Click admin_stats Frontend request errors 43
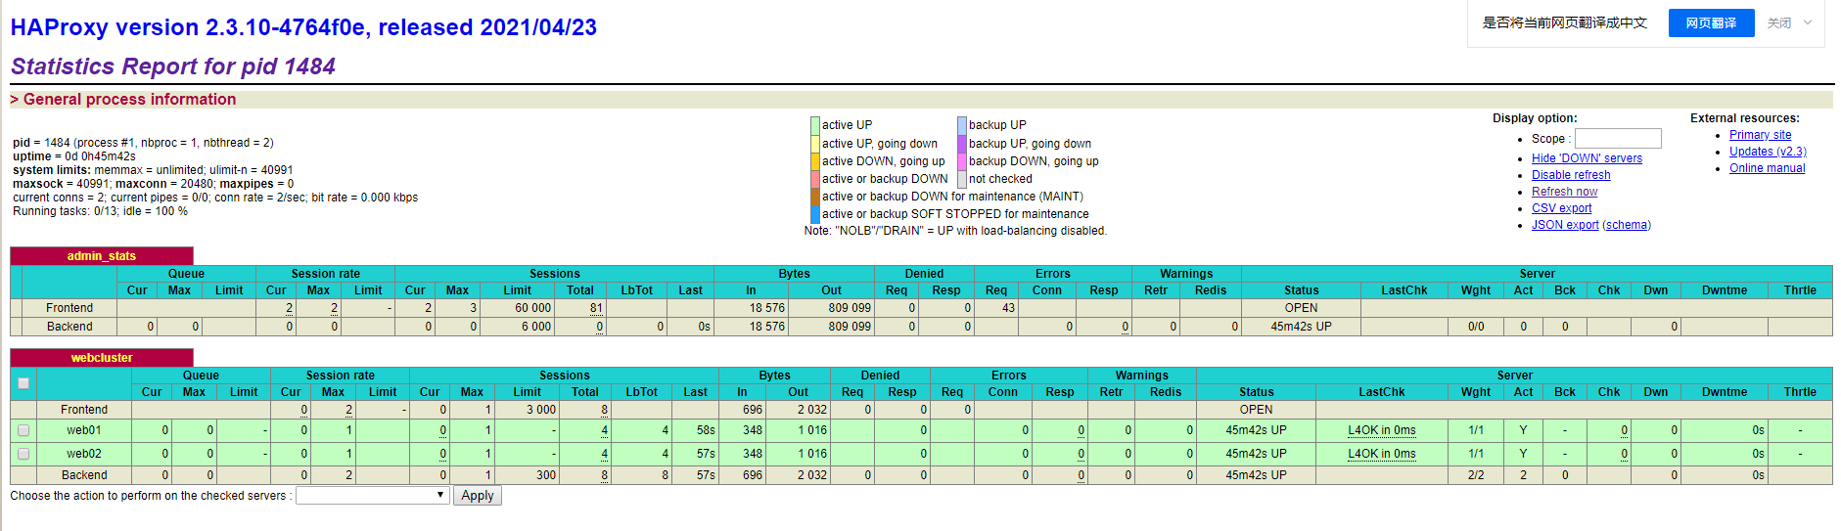 tap(1008, 308)
